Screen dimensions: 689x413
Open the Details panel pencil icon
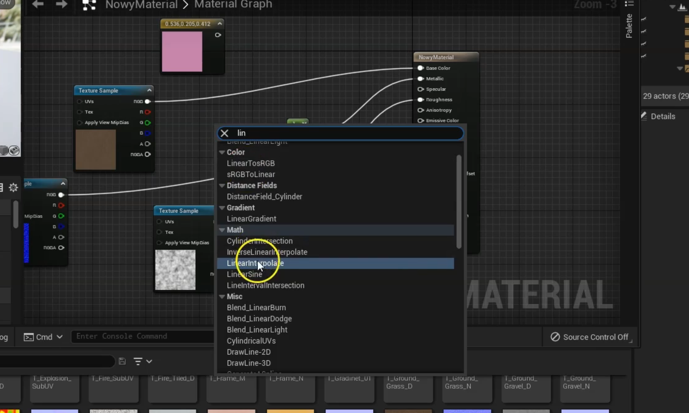tap(644, 116)
